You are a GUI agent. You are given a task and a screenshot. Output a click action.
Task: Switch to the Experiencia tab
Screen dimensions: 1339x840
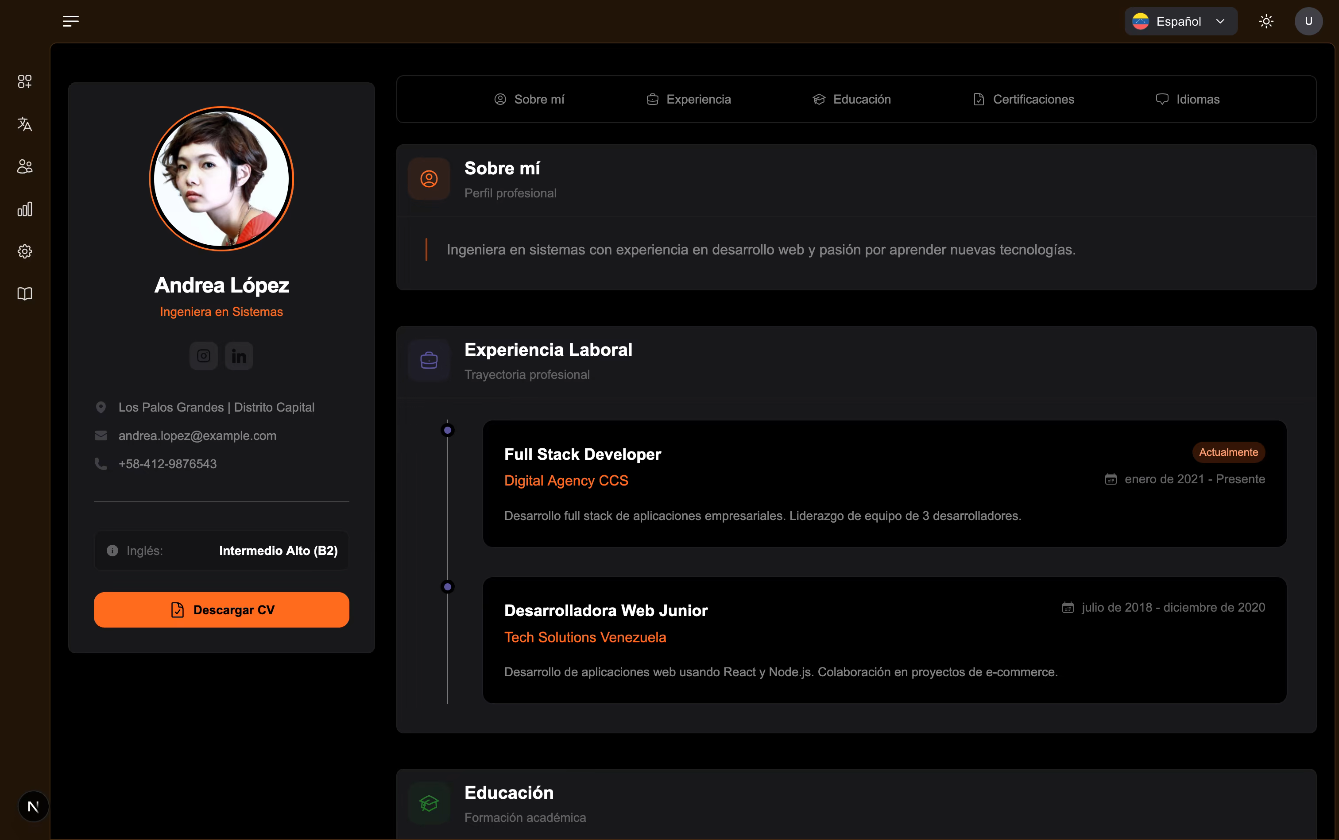[689, 99]
